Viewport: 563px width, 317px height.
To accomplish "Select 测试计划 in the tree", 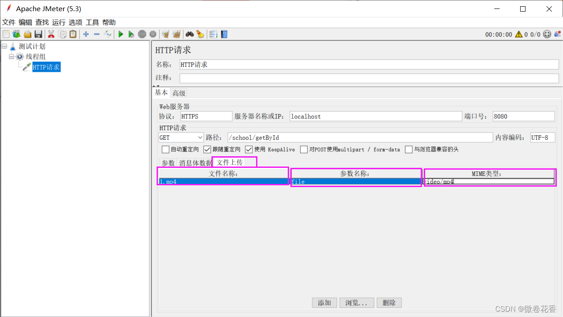I will (x=32, y=46).
